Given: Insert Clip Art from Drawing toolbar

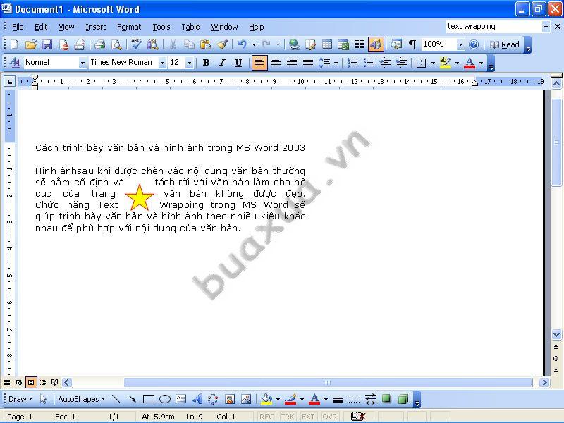Looking at the screenshot, I should coord(230,399).
